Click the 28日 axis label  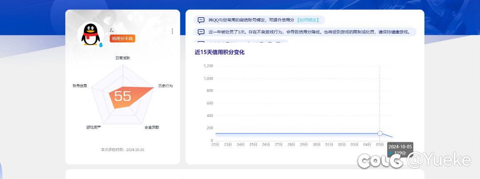tap(291, 144)
